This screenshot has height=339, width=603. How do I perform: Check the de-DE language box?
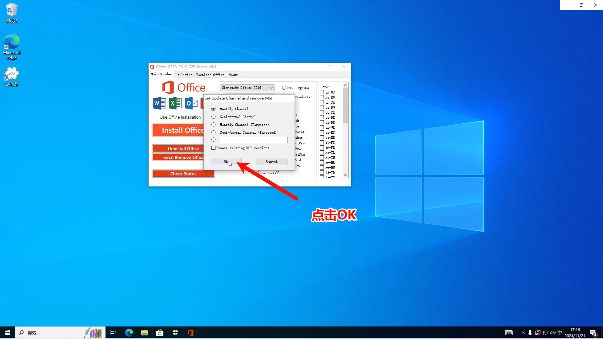[x=322, y=122]
